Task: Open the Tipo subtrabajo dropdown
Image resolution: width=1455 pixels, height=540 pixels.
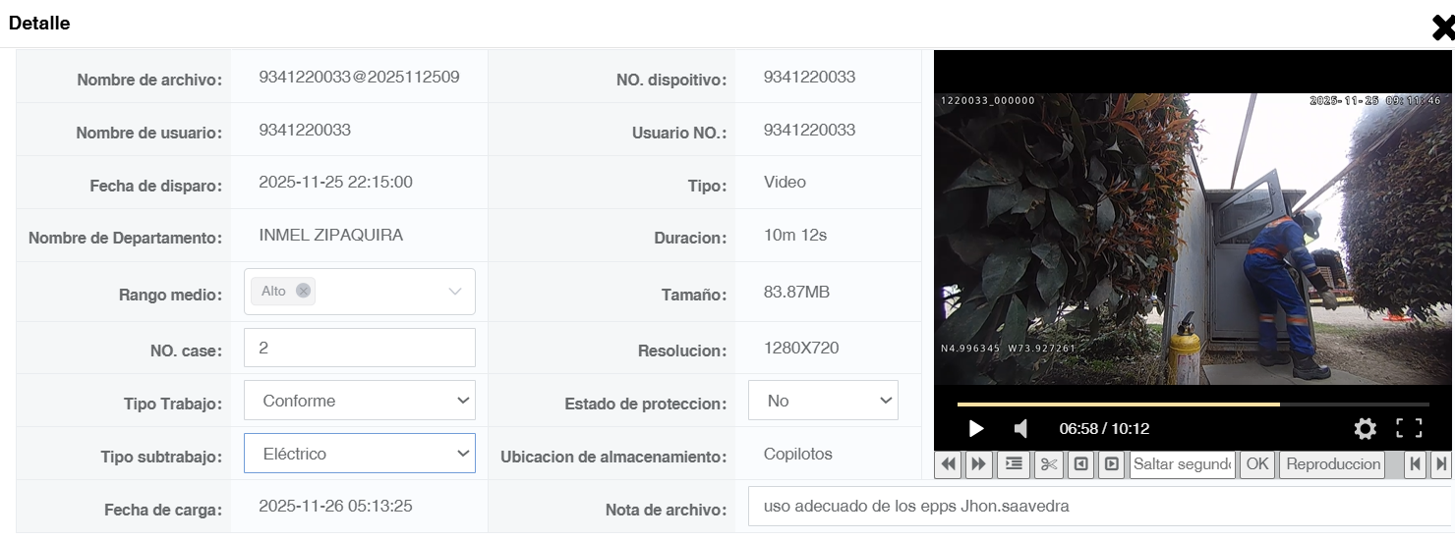Action: [360, 454]
